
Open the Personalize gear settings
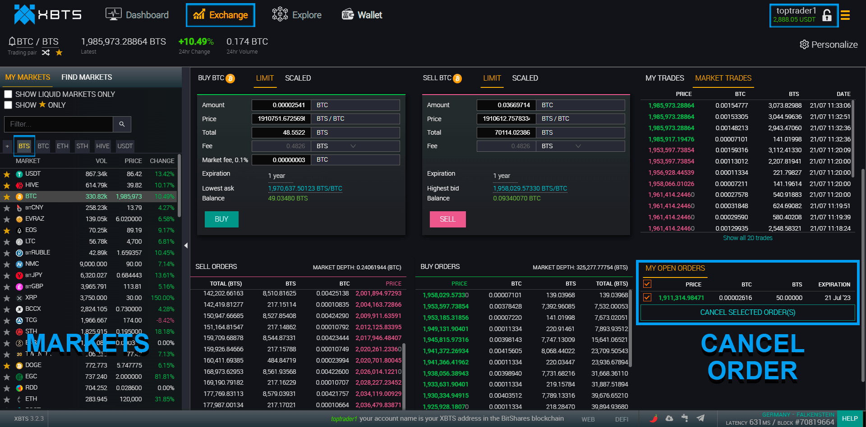804,45
